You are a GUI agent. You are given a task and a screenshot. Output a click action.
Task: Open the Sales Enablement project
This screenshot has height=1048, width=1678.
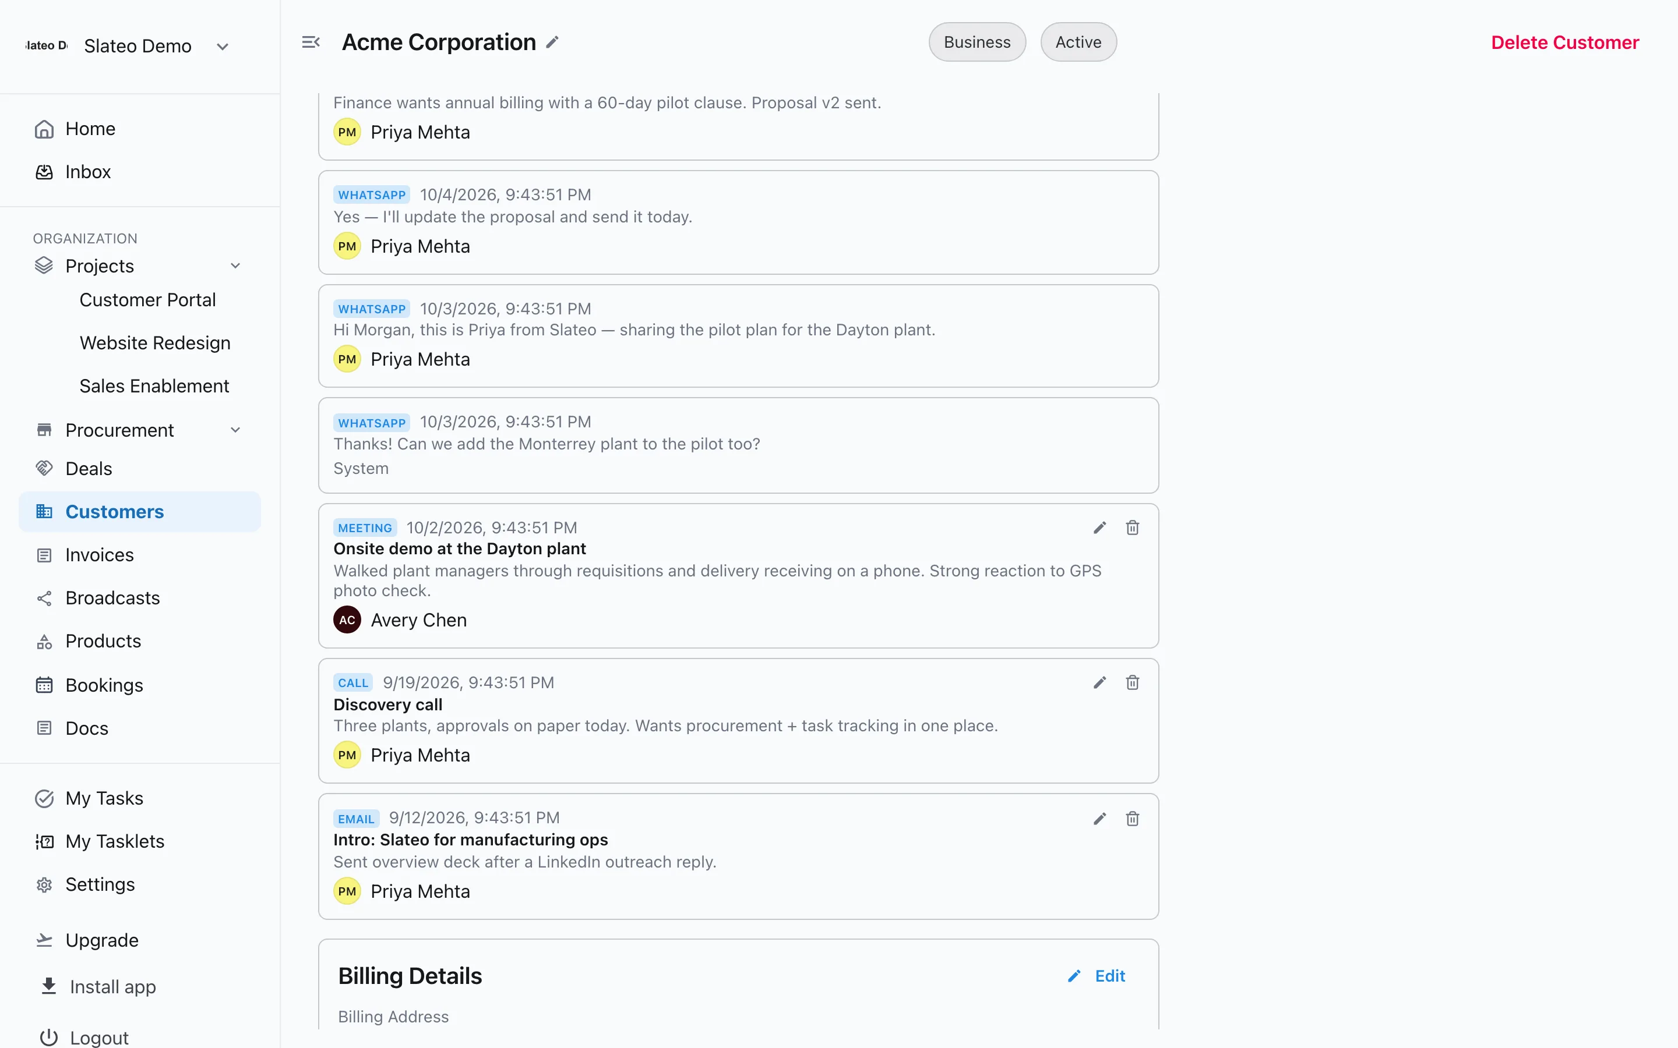pyautogui.click(x=154, y=386)
